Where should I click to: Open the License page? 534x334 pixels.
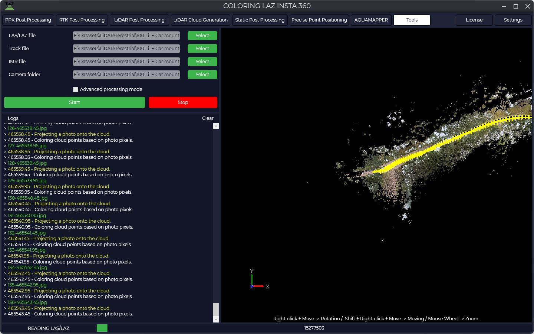474,20
